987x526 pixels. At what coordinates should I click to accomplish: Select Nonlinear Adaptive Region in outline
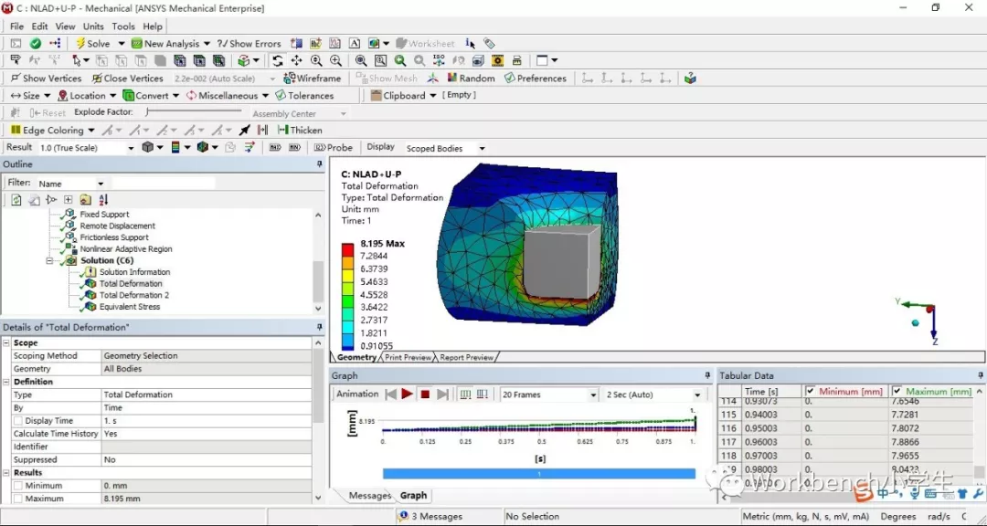pos(126,249)
